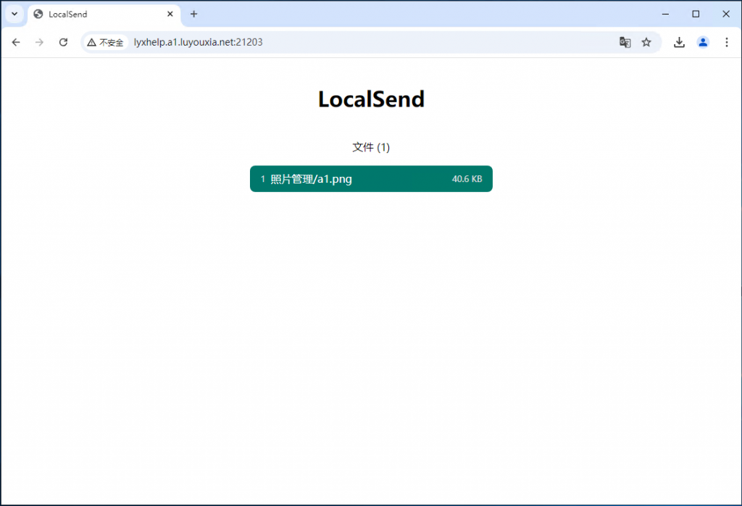
Task: Click the LocalSend page heading
Action: [371, 99]
